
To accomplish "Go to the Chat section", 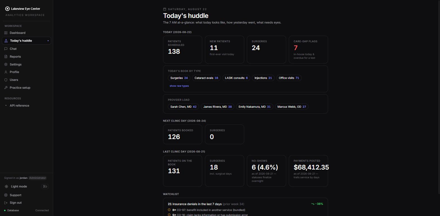I will 26,49.
